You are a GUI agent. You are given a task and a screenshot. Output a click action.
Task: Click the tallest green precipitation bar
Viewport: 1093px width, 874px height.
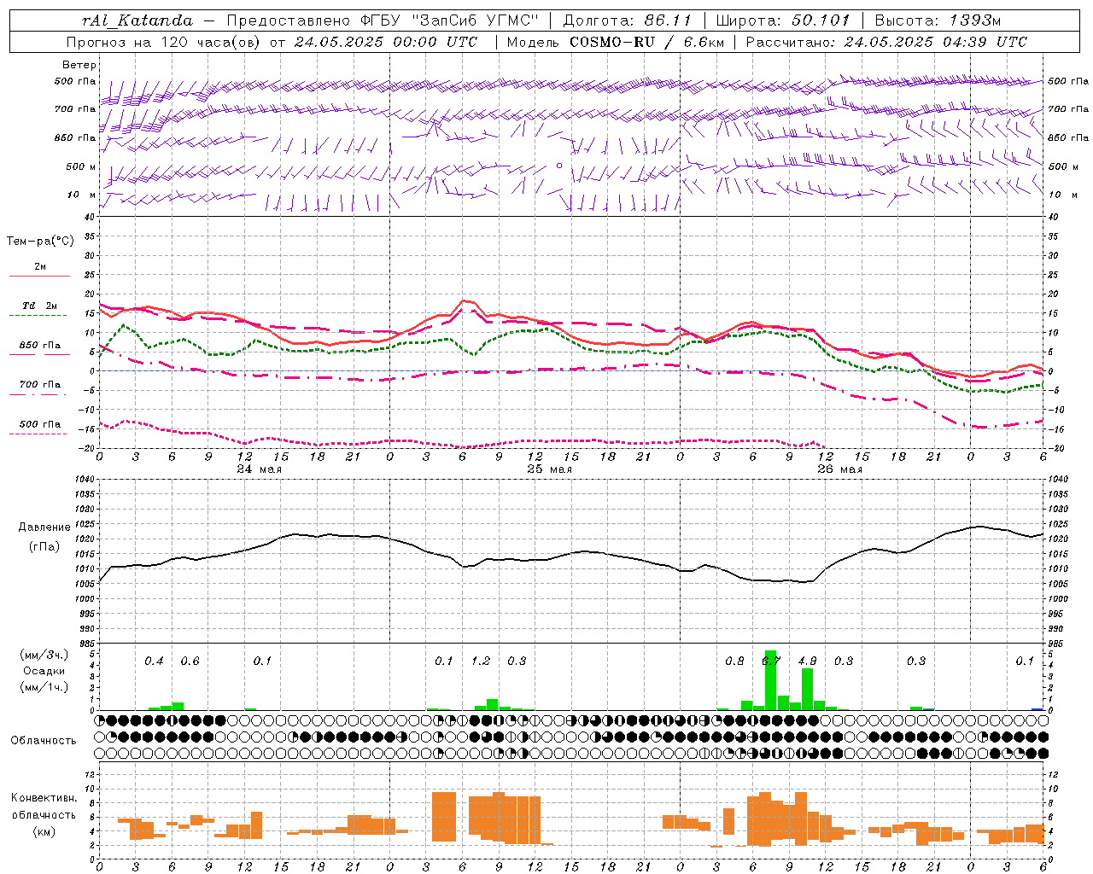(x=770, y=680)
